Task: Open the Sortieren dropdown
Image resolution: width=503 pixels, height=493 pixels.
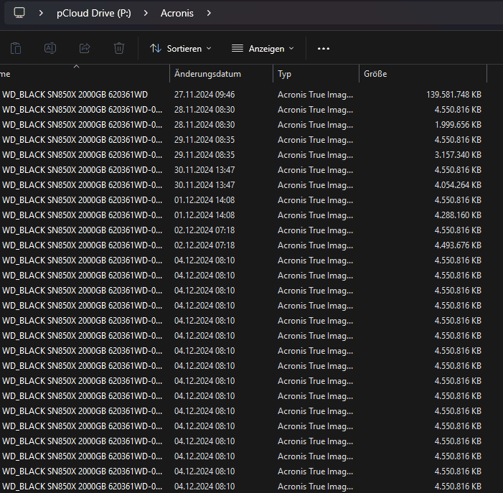Action: pyautogui.click(x=181, y=48)
